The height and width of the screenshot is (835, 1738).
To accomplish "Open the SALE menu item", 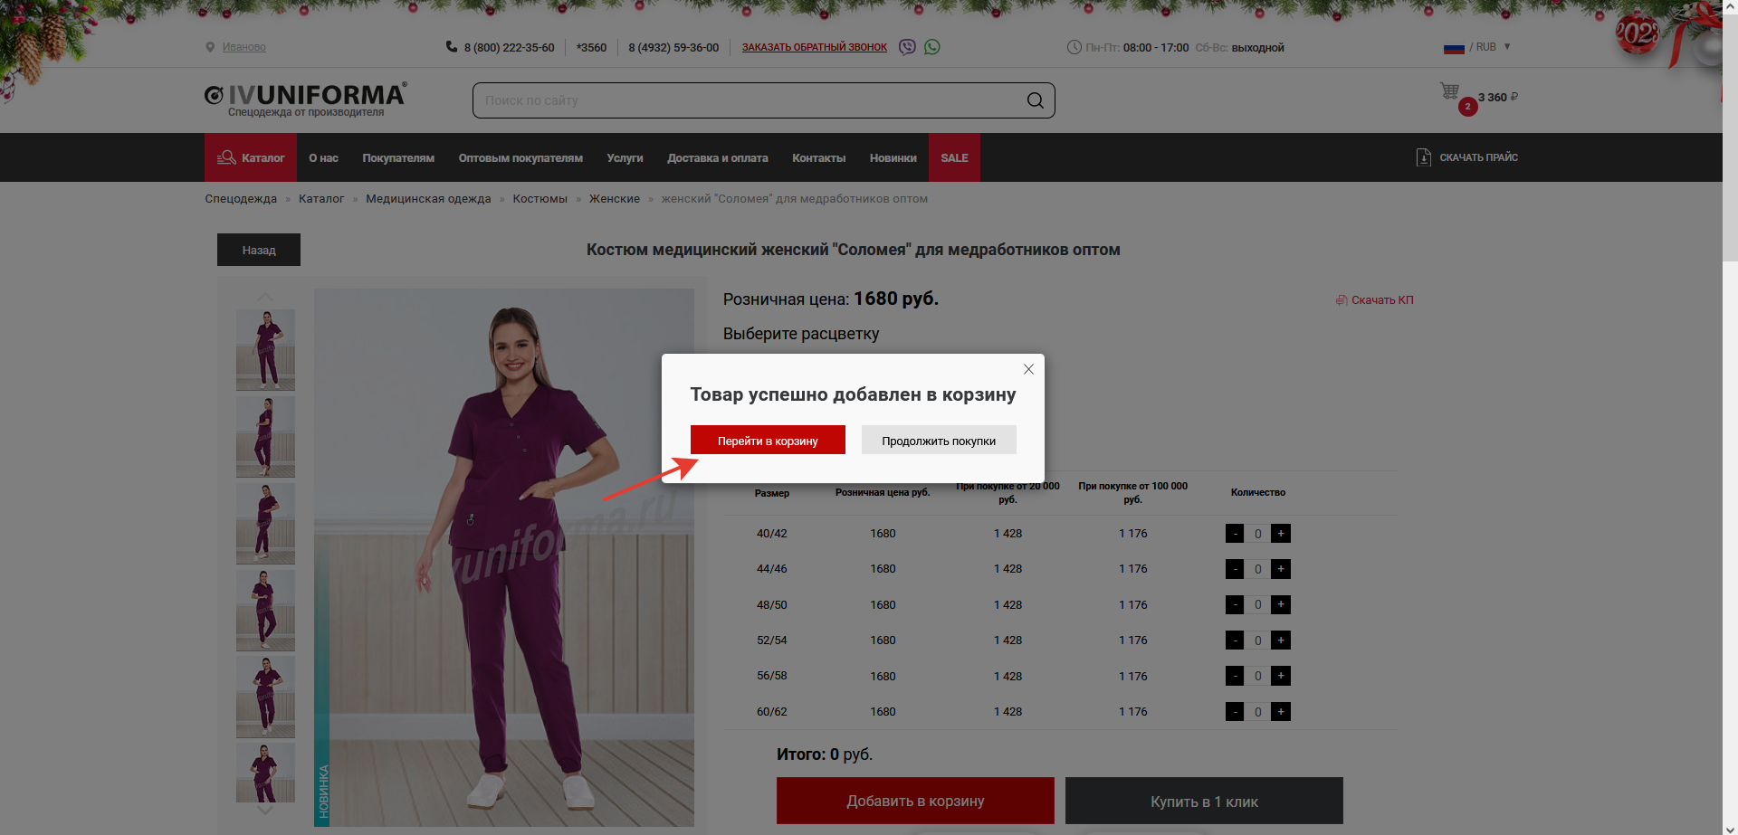I will [x=954, y=157].
